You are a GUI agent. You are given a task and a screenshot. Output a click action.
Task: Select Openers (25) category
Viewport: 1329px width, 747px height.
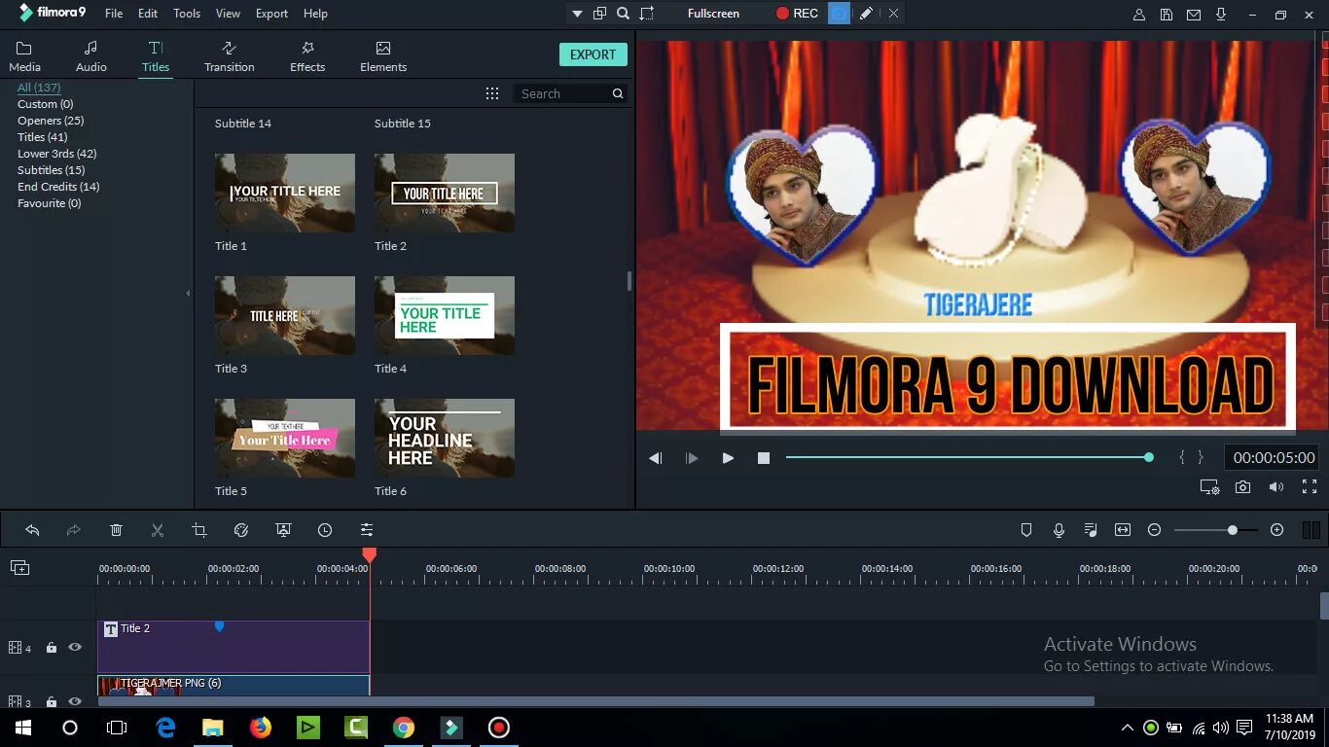[51, 121]
